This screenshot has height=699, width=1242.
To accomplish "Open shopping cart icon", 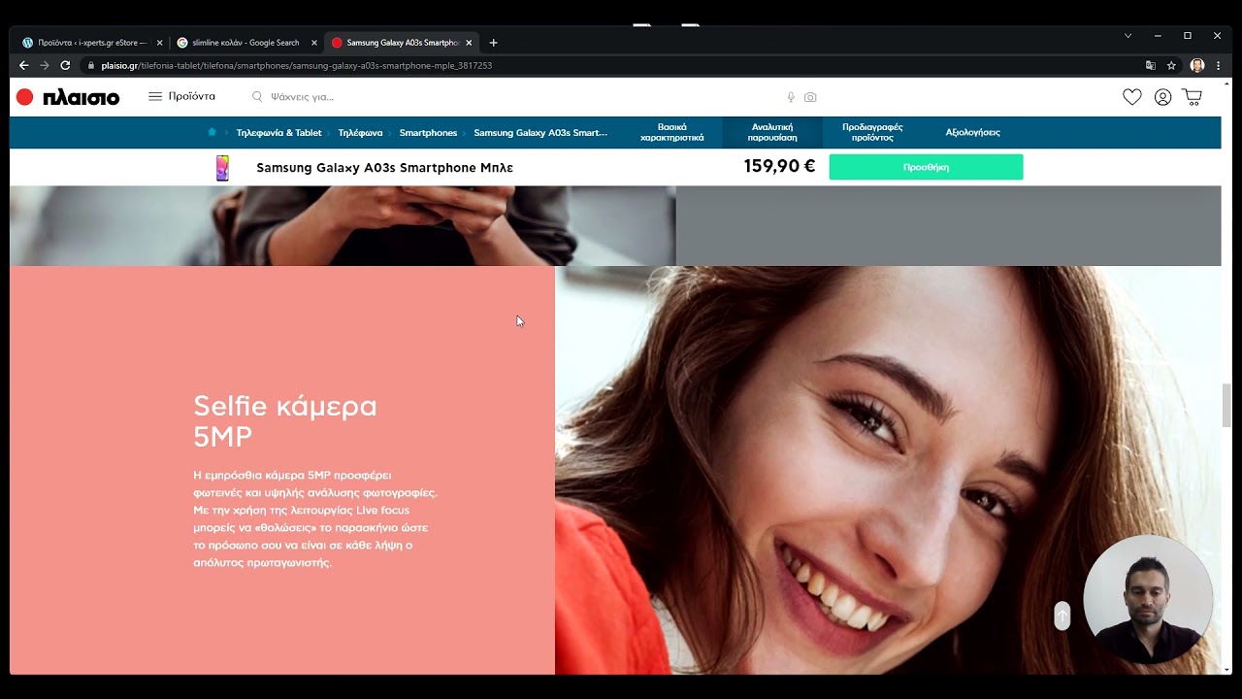I will pos(1193,97).
